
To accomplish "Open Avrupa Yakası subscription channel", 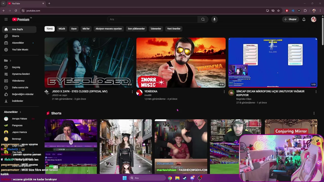I will point(19,119).
